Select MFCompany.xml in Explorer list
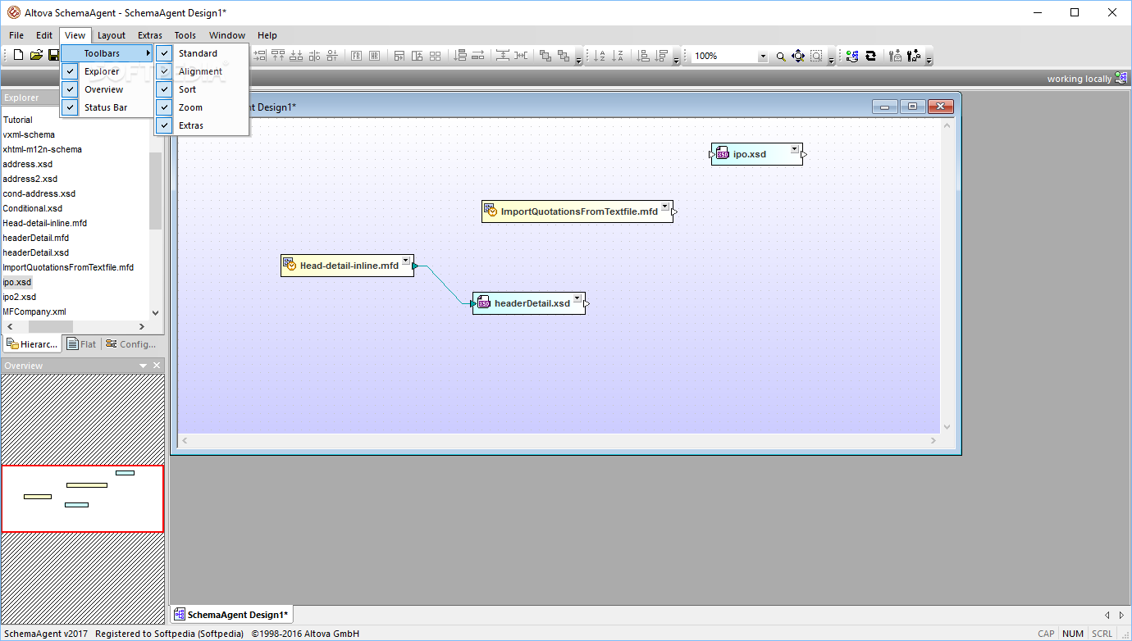Image resolution: width=1132 pixels, height=641 pixels. tap(34, 311)
